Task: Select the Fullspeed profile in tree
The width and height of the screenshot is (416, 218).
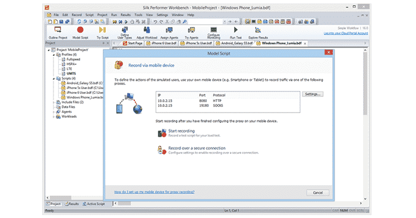Action: (x=73, y=59)
